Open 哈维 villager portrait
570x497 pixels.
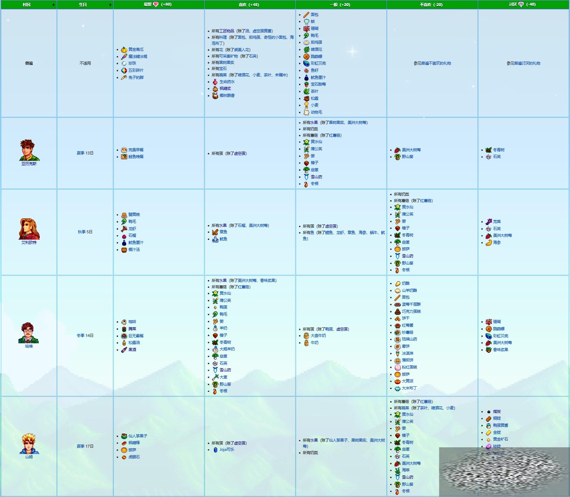(29, 333)
